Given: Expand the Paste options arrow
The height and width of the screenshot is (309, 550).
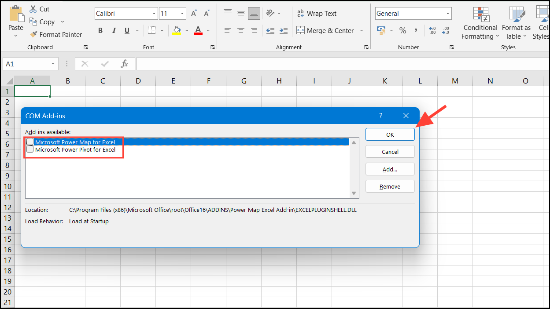Looking at the screenshot, I should [x=16, y=35].
